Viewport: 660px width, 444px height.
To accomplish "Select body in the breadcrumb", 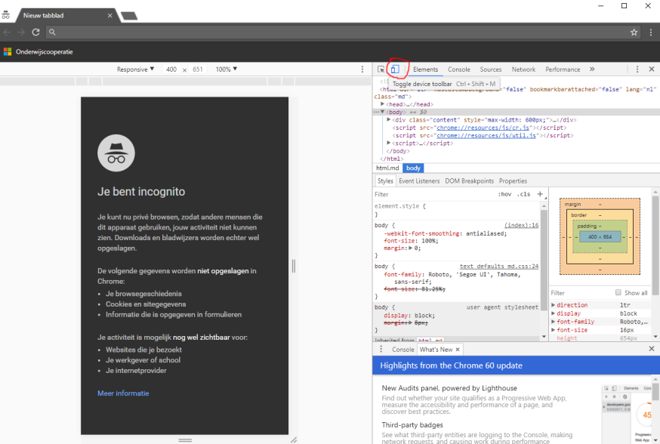I will pos(413,168).
